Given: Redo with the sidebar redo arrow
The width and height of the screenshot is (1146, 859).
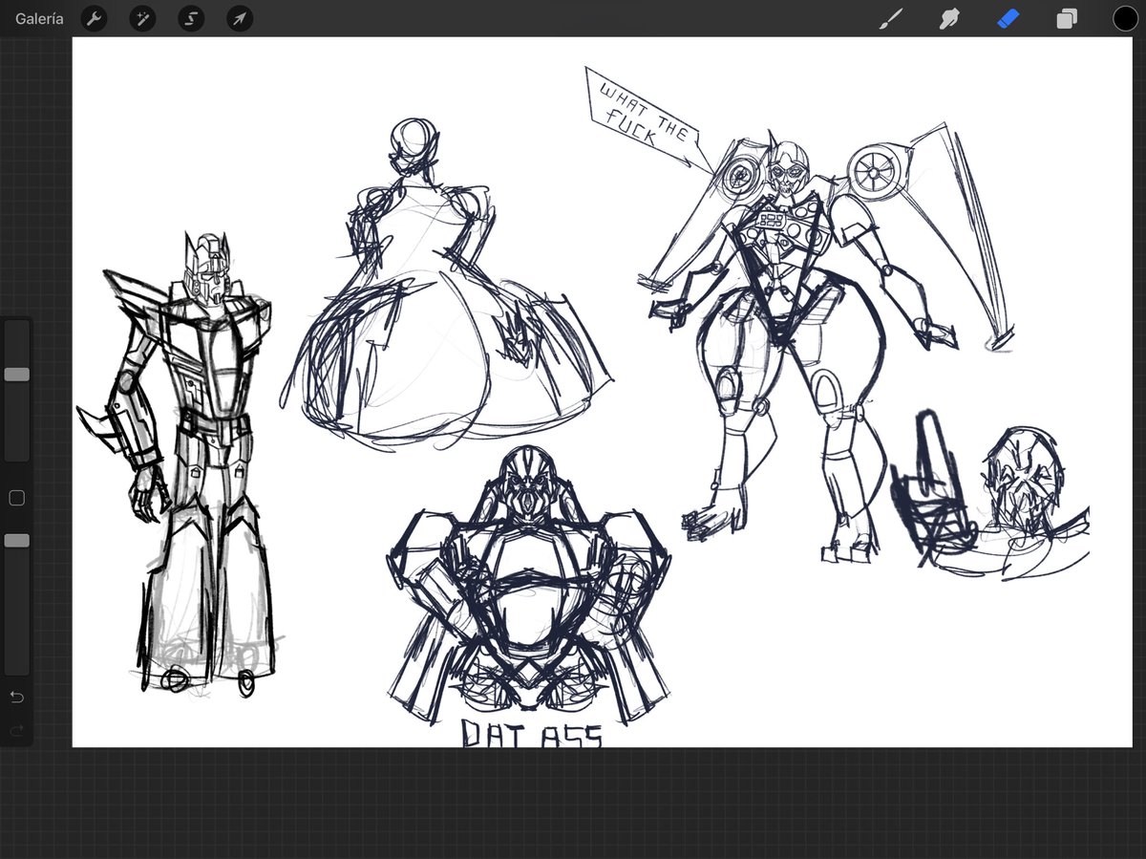Looking at the screenshot, I should tap(16, 731).
